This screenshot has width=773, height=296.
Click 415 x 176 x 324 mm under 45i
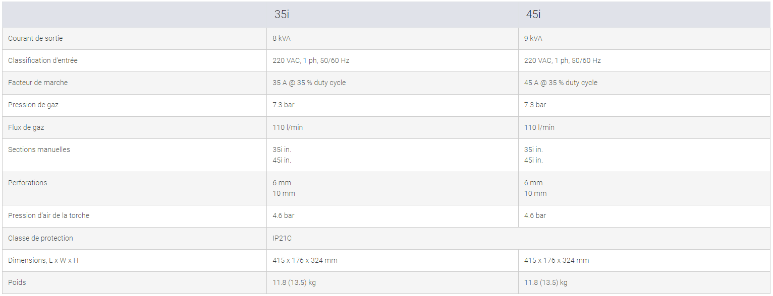pos(557,260)
